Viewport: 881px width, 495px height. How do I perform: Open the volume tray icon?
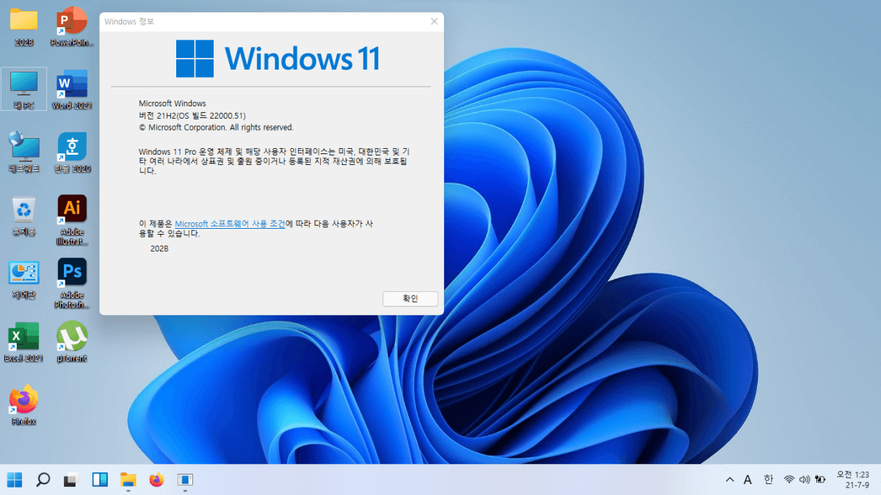pyautogui.click(x=805, y=480)
